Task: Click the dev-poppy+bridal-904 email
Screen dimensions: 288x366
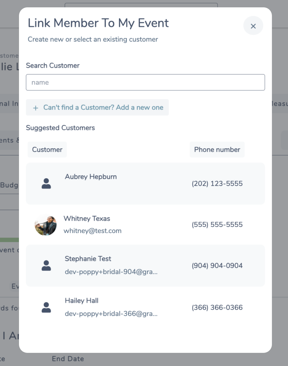Action: tap(111, 272)
